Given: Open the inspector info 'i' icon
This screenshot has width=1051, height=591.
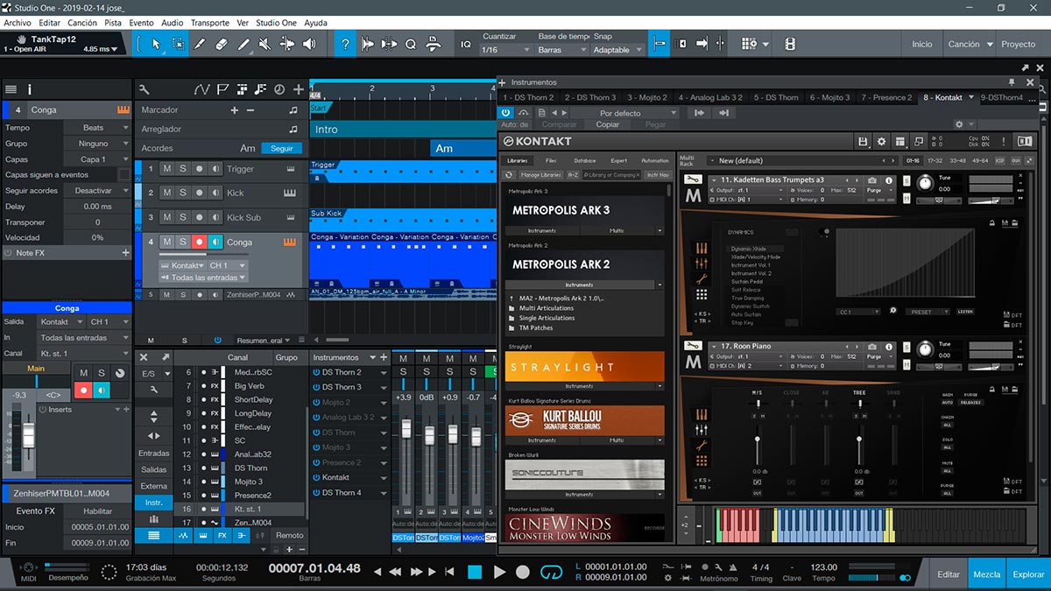Looking at the screenshot, I should coord(30,89).
